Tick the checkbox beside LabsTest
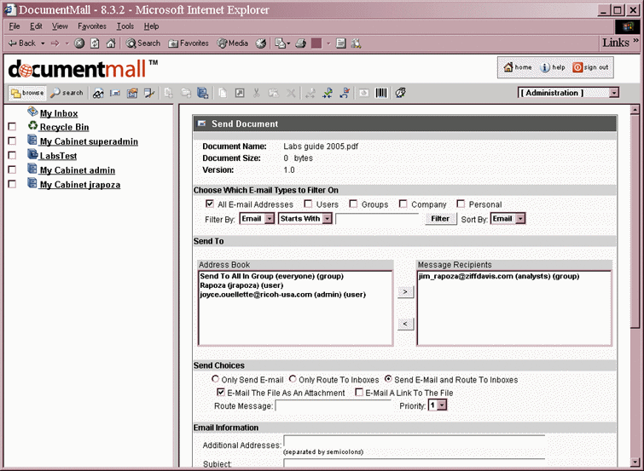Screen dimensions: 644x471 coord(12,156)
